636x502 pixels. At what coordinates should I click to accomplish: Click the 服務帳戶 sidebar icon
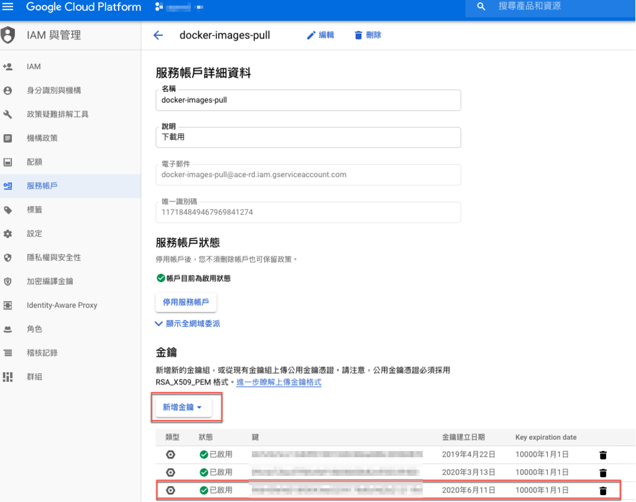[7, 186]
